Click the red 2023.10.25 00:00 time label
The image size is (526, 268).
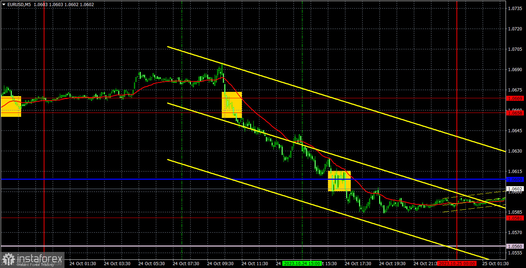point(457,263)
